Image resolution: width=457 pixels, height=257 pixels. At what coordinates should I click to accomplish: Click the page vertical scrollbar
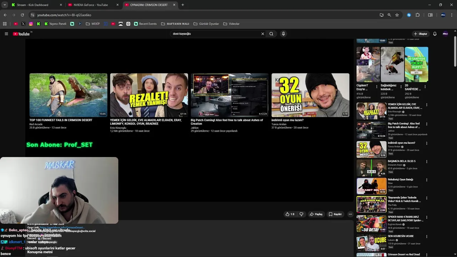pos(455,51)
